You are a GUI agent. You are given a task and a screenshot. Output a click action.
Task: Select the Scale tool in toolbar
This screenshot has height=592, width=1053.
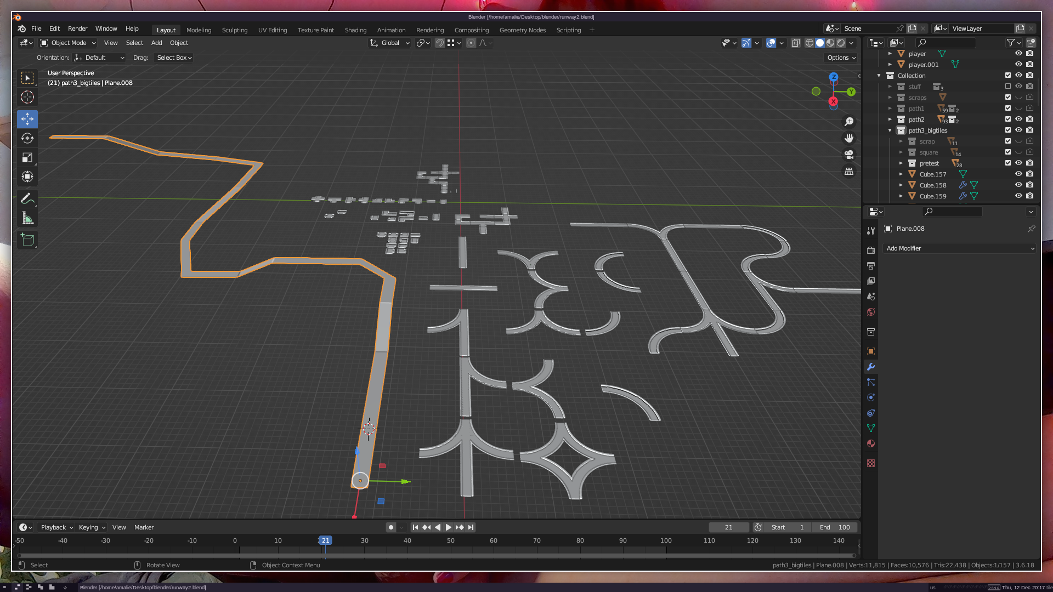27,158
